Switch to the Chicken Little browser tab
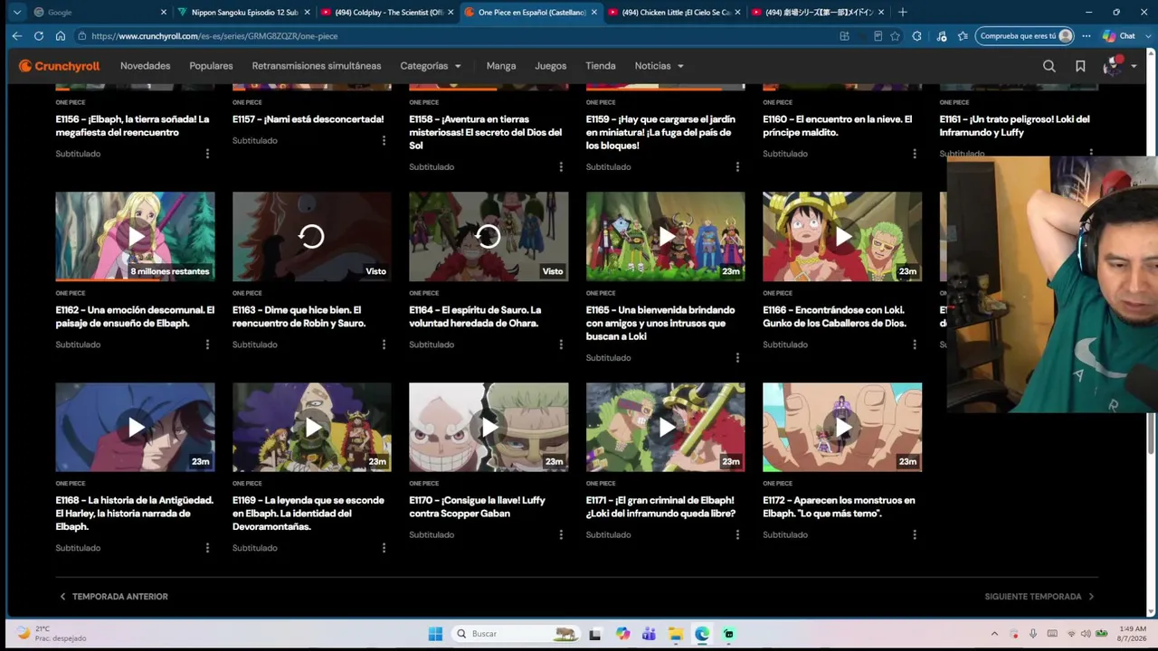This screenshot has height=651, width=1158. click(674, 12)
